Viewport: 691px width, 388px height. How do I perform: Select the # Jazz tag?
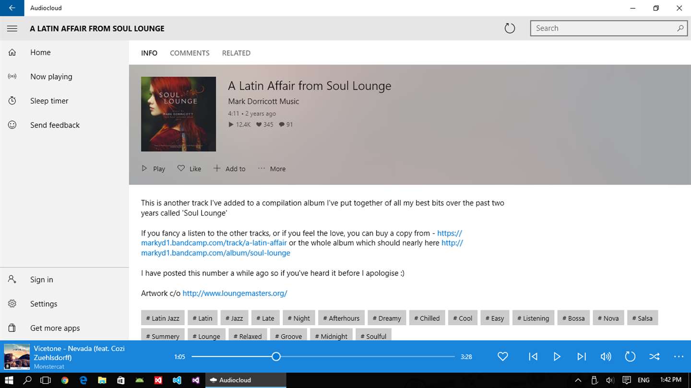point(234,318)
